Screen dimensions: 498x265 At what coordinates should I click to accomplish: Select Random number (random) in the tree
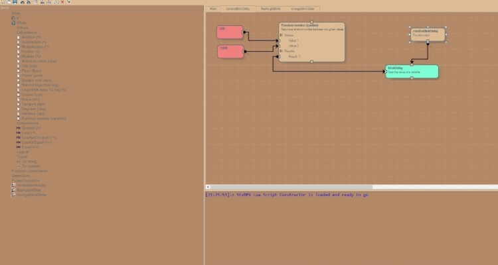coord(44,118)
